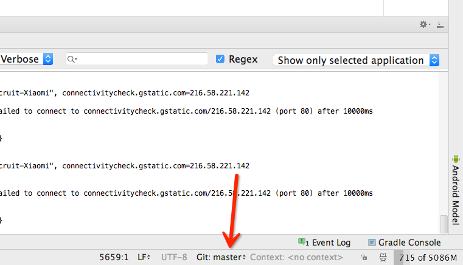
Task: Open the logcat settings gear menu
Action: 424,24
